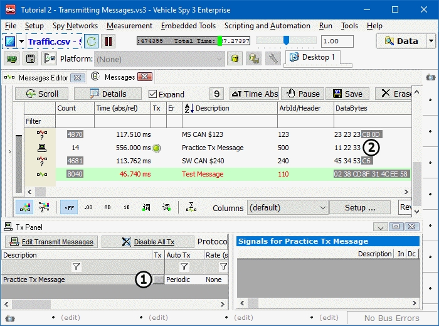Click the Description column sort A-Z icon
439x326 pixels.
188,108
